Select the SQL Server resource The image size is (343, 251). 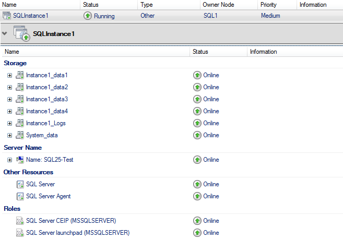pyautogui.click(x=41, y=184)
